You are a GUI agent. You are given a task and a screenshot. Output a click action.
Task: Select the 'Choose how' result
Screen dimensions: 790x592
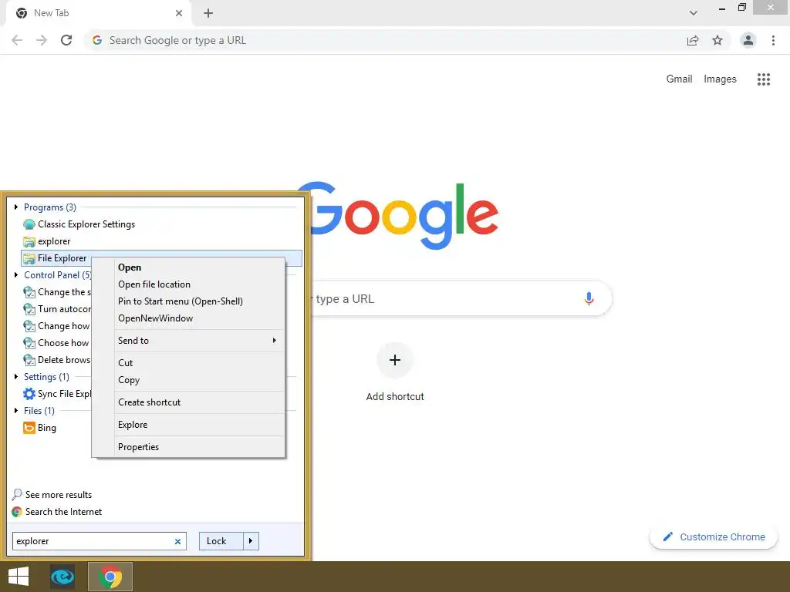pos(57,343)
